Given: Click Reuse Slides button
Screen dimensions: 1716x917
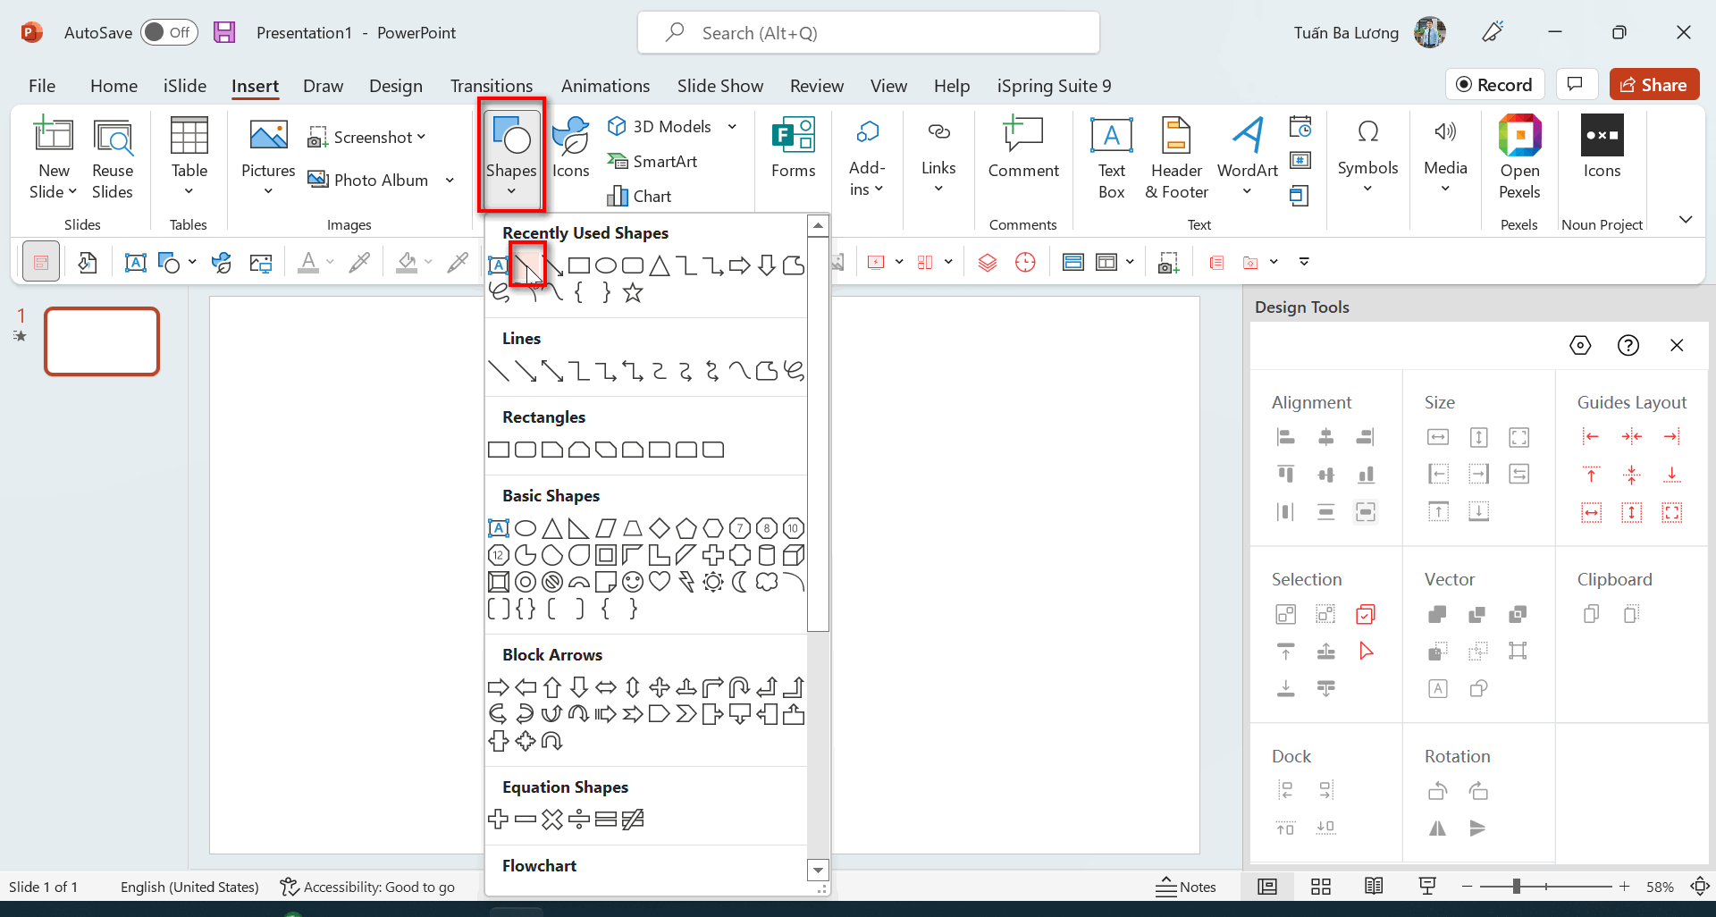Looking at the screenshot, I should coord(113,159).
